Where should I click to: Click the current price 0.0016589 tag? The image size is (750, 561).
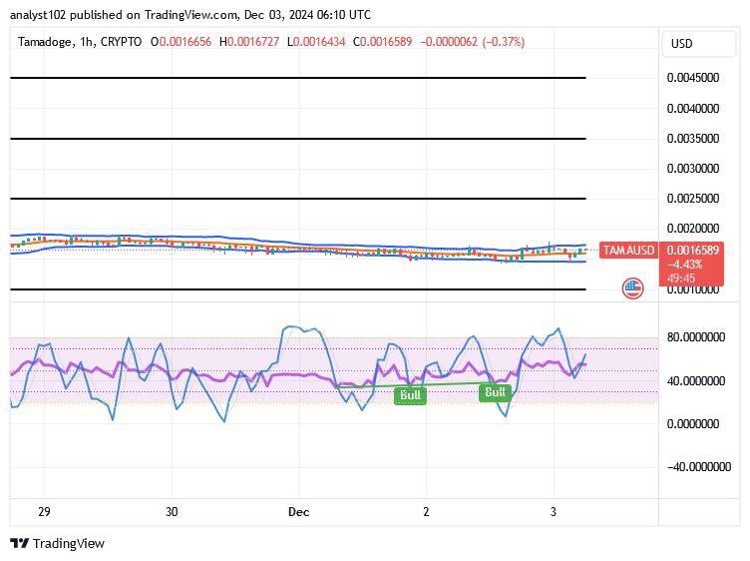click(x=692, y=251)
